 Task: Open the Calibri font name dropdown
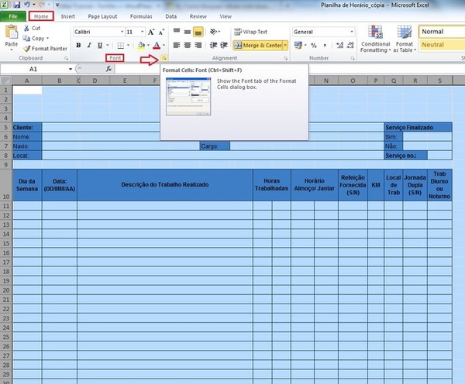point(122,32)
